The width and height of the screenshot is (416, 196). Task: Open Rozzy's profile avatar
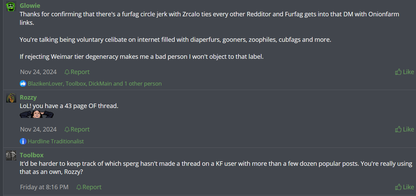(x=11, y=98)
